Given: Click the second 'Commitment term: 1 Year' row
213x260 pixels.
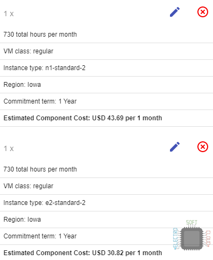Looking at the screenshot, I should (106, 236).
